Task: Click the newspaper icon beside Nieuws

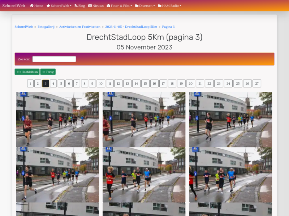Action: [90, 6]
